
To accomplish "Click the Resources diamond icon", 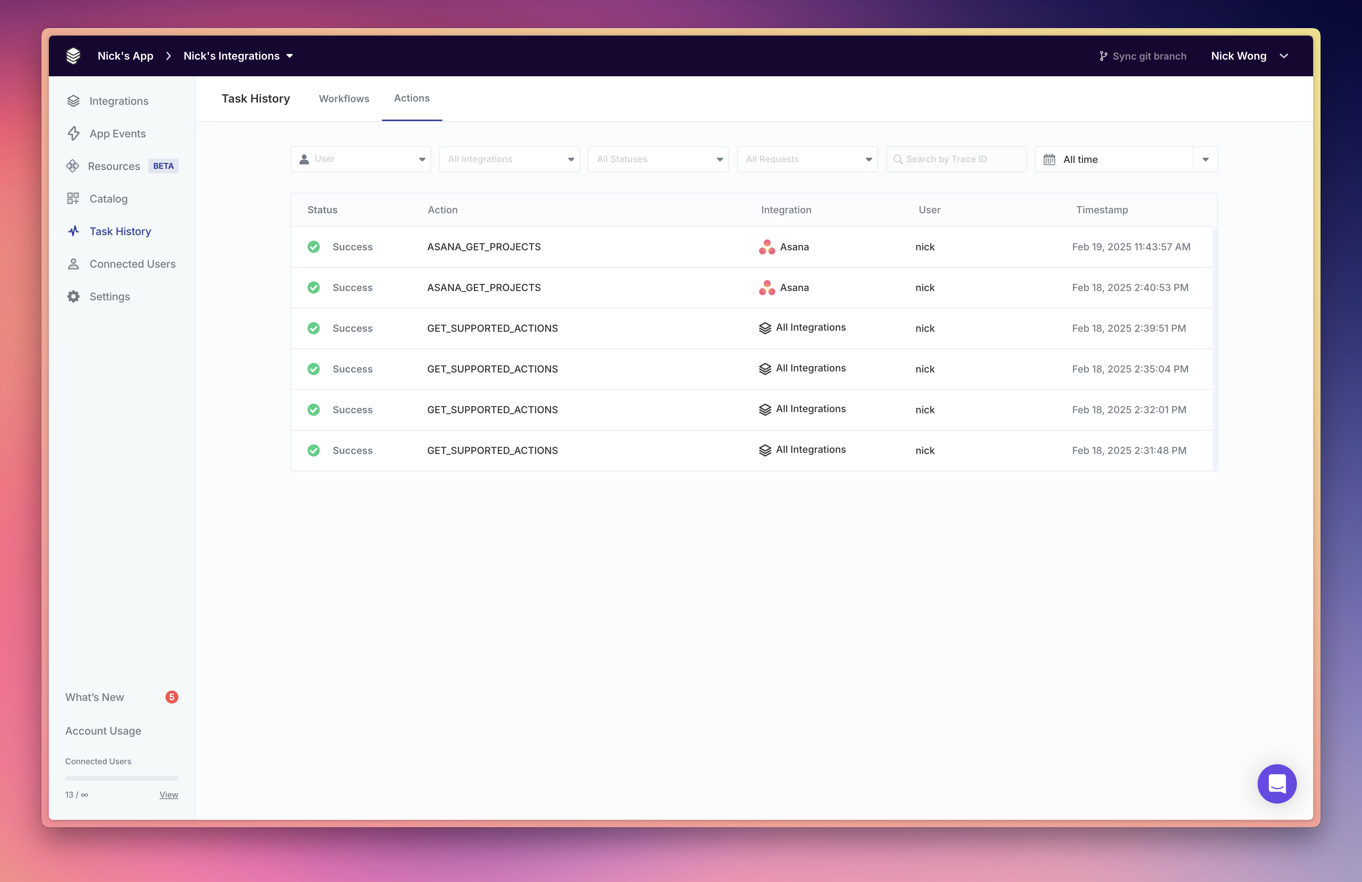I will click(x=73, y=166).
